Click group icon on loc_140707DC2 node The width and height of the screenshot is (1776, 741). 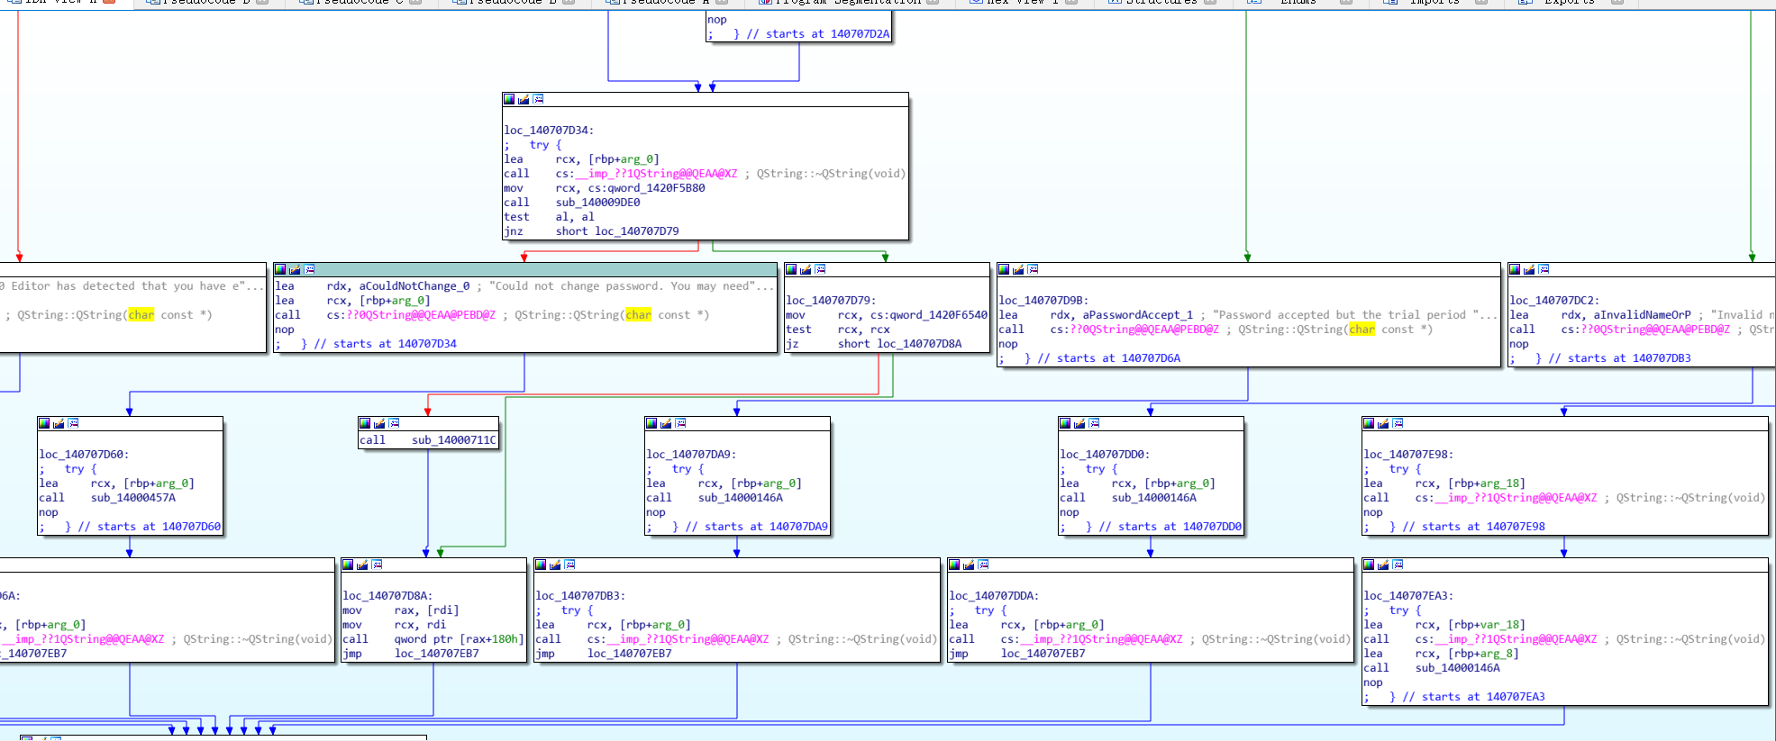pyautogui.click(x=1544, y=269)
